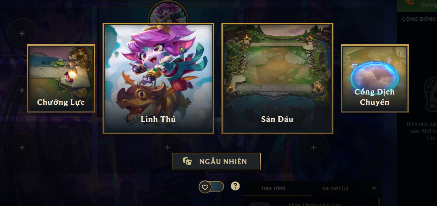Open the Cổng Dịch Chuyển card
The width and height of the screenshot is (437, 206).
(374, 78)
